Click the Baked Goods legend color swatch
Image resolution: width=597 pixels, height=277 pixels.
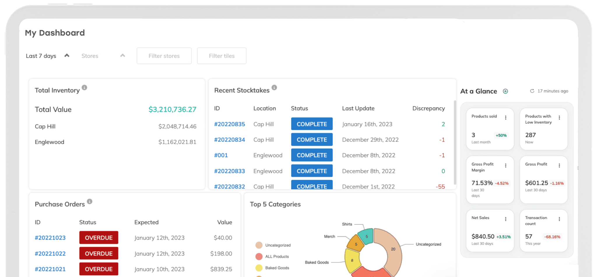pyautogui.click(x=259, y=268)
